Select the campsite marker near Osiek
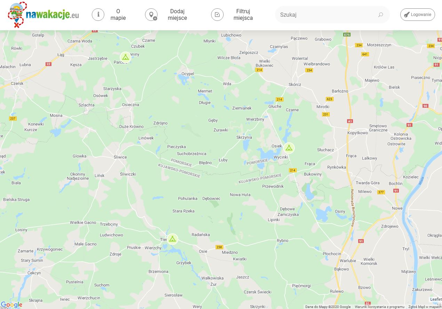This screenshot has height=309, width=442. pos(289,148)
